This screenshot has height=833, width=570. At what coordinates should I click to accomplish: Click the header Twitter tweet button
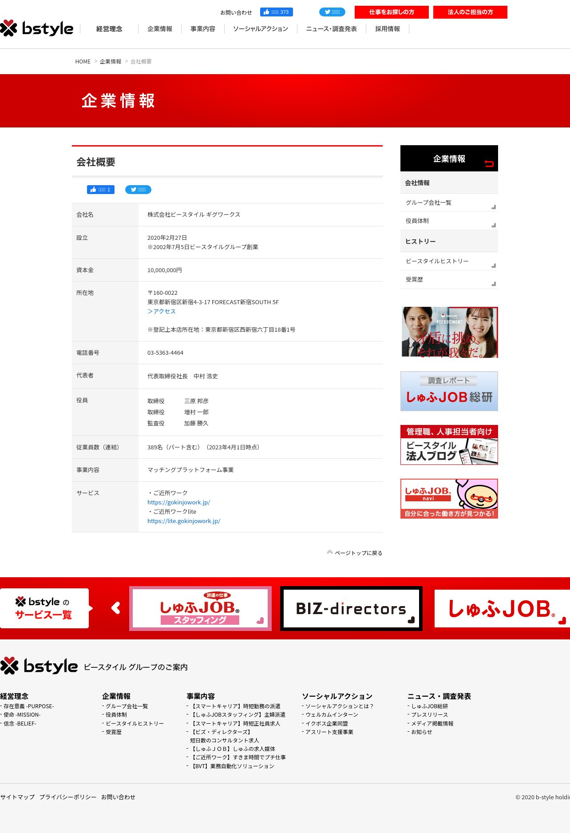pyautogui.click(x=332, y=12)
